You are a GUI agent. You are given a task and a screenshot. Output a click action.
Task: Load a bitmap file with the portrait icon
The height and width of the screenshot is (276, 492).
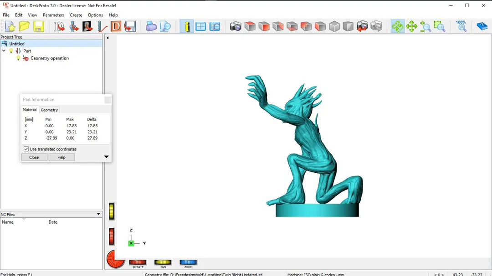pos(87,26)
